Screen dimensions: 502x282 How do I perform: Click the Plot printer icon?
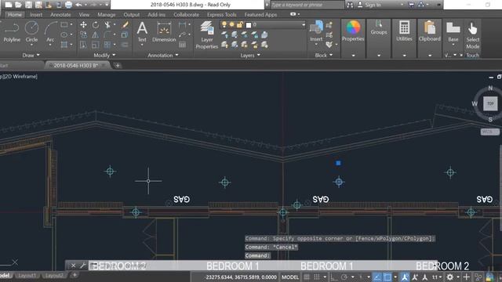tap(68, 5)
